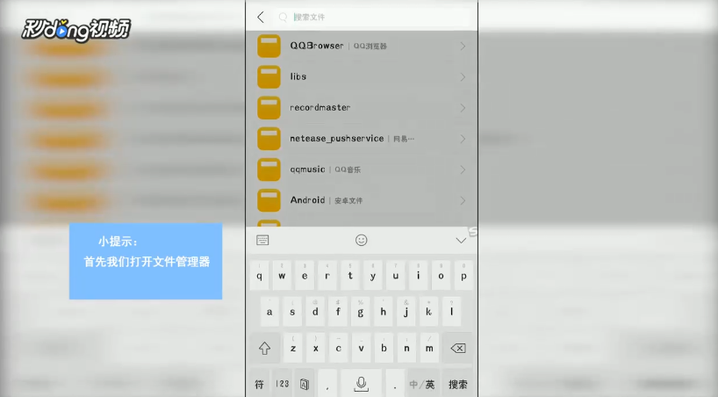Screen dimensions: 718x397
Task: Expand QQBrowser row chevron
Action: point(463,46)
